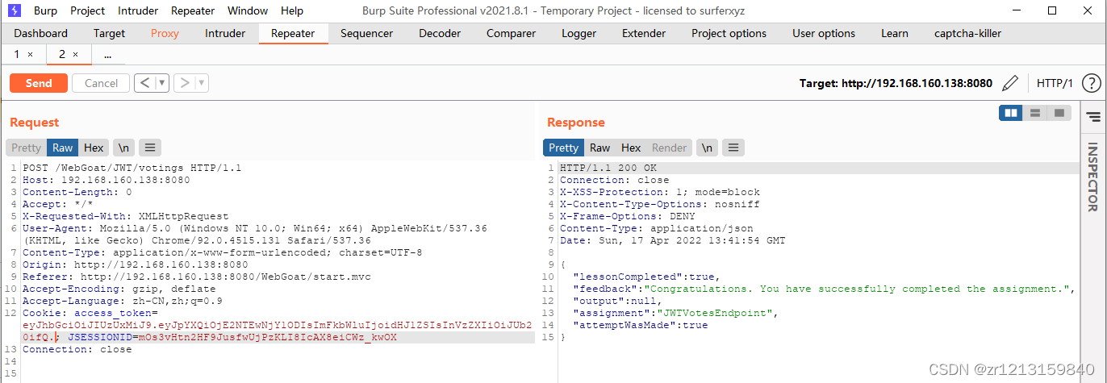Screen dimensions: 1107x383
Task: Send the request
Action: point(39,83)
